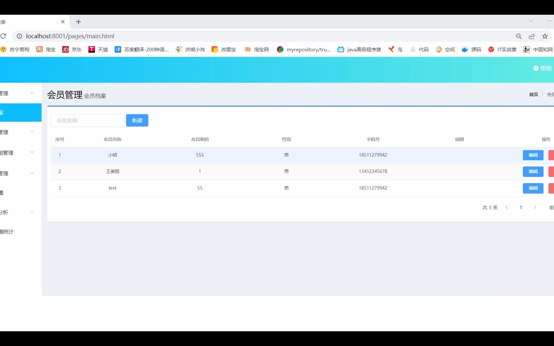Reload the page
Image resolution: width=554 pixels, height=346 pixels.
click(3, 36)
